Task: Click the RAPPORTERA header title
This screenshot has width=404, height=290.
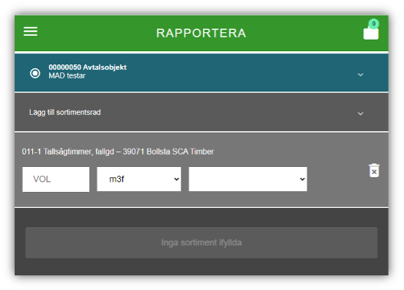Action: 201,33
